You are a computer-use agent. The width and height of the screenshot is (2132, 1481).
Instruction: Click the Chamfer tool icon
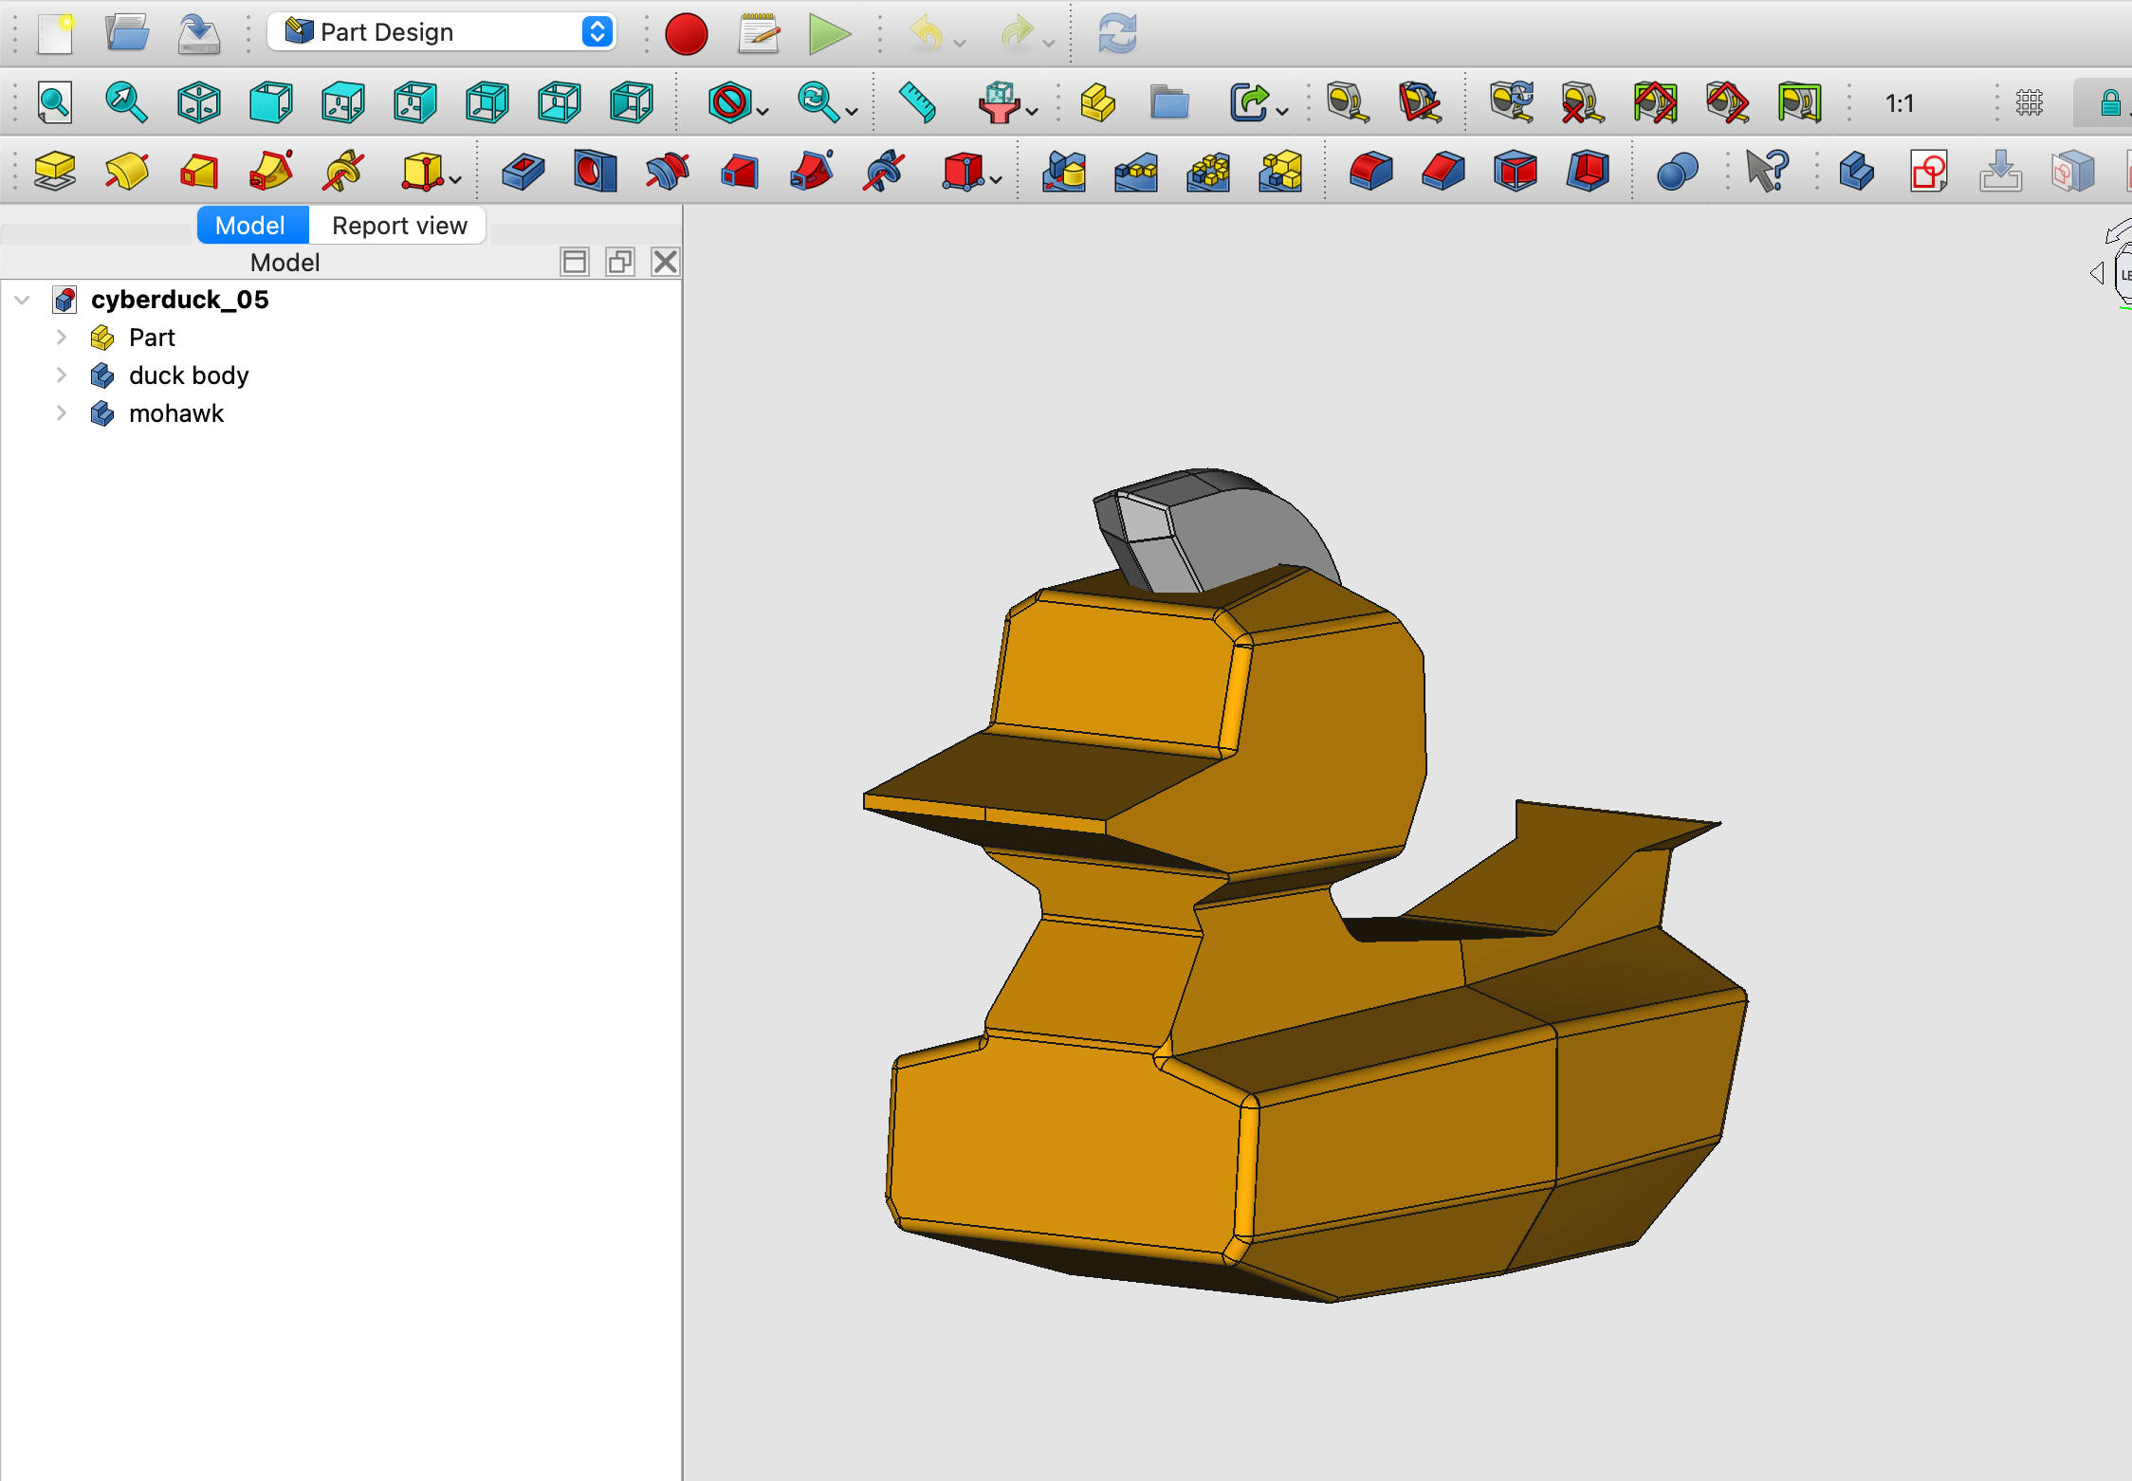tap(1443, 172)
